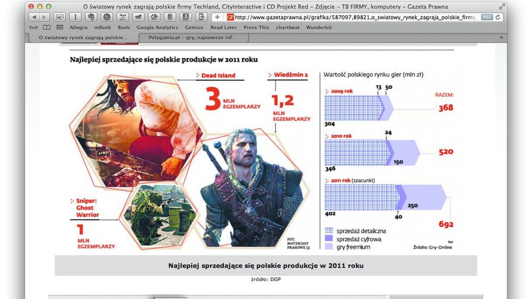Open the Bank bookmark
The width and height of the screenshot is (532, 299).
point(124,27)
